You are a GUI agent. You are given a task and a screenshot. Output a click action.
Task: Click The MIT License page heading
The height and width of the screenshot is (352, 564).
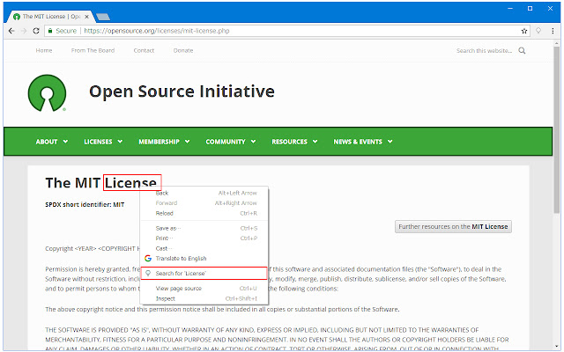click(101, 183)
